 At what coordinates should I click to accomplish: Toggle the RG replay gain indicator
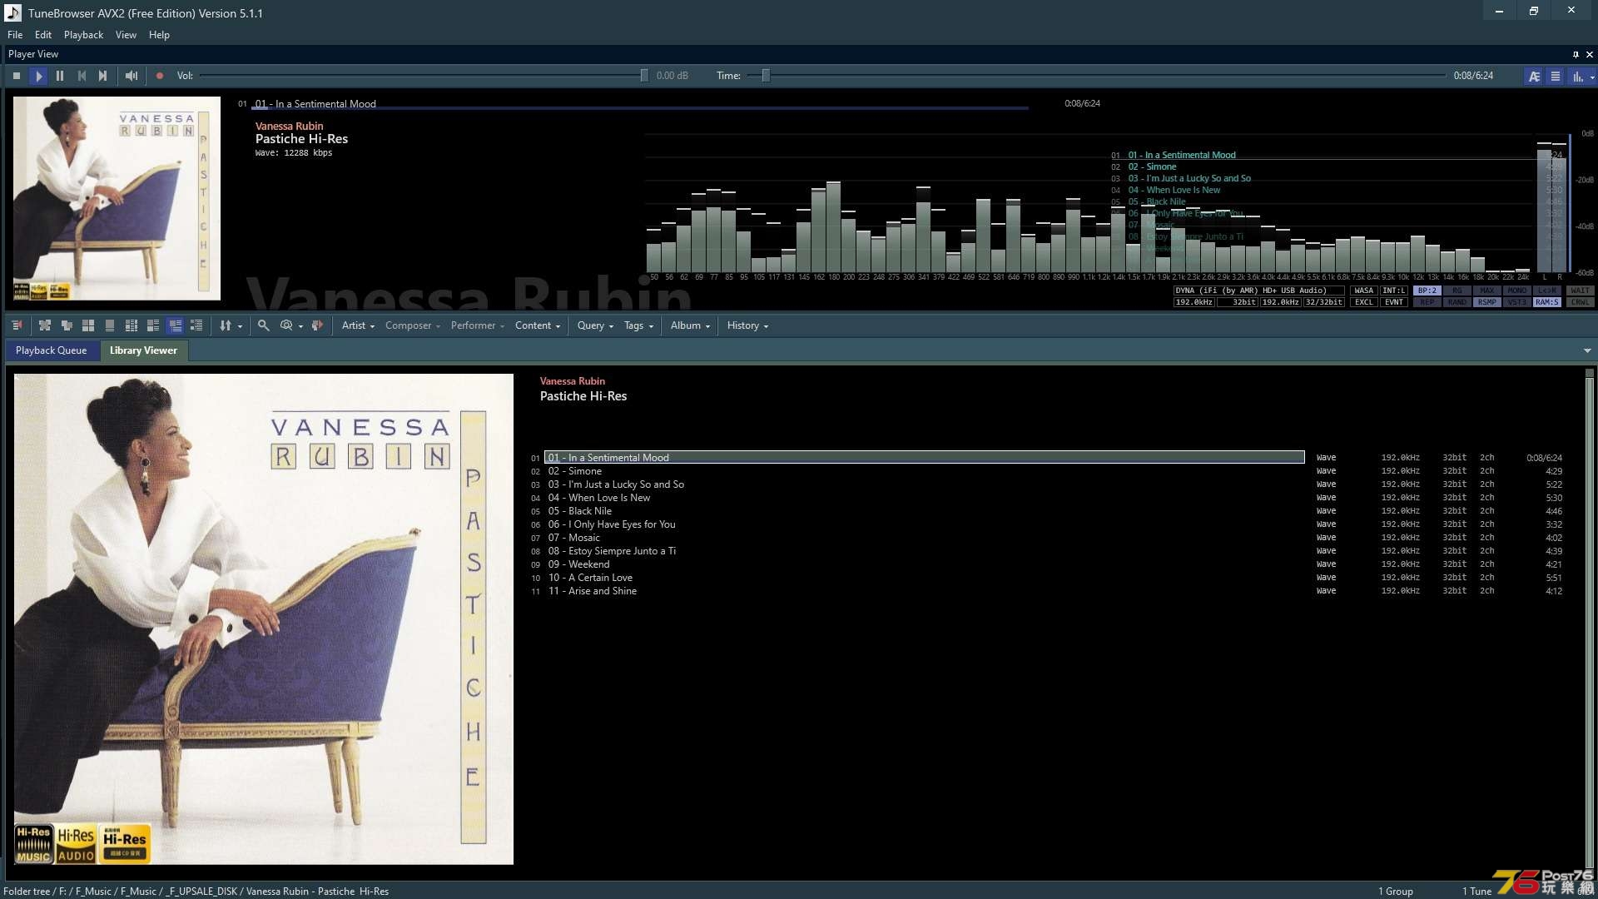tap(1457, 291)
